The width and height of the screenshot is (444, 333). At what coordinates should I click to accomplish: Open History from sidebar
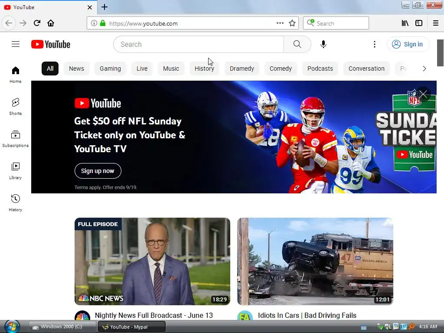coord(16,203)
